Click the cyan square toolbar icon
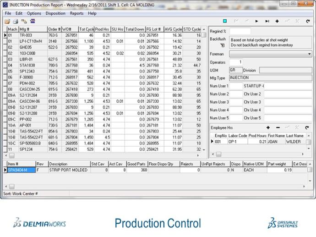 tap(225, 21)
